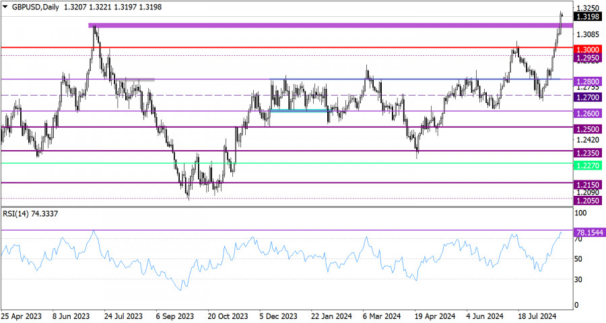Image resolution: width=606 pixels, height=323 pixels.
Task: Select the 1.2800 price level label
Action: [588, 81]
